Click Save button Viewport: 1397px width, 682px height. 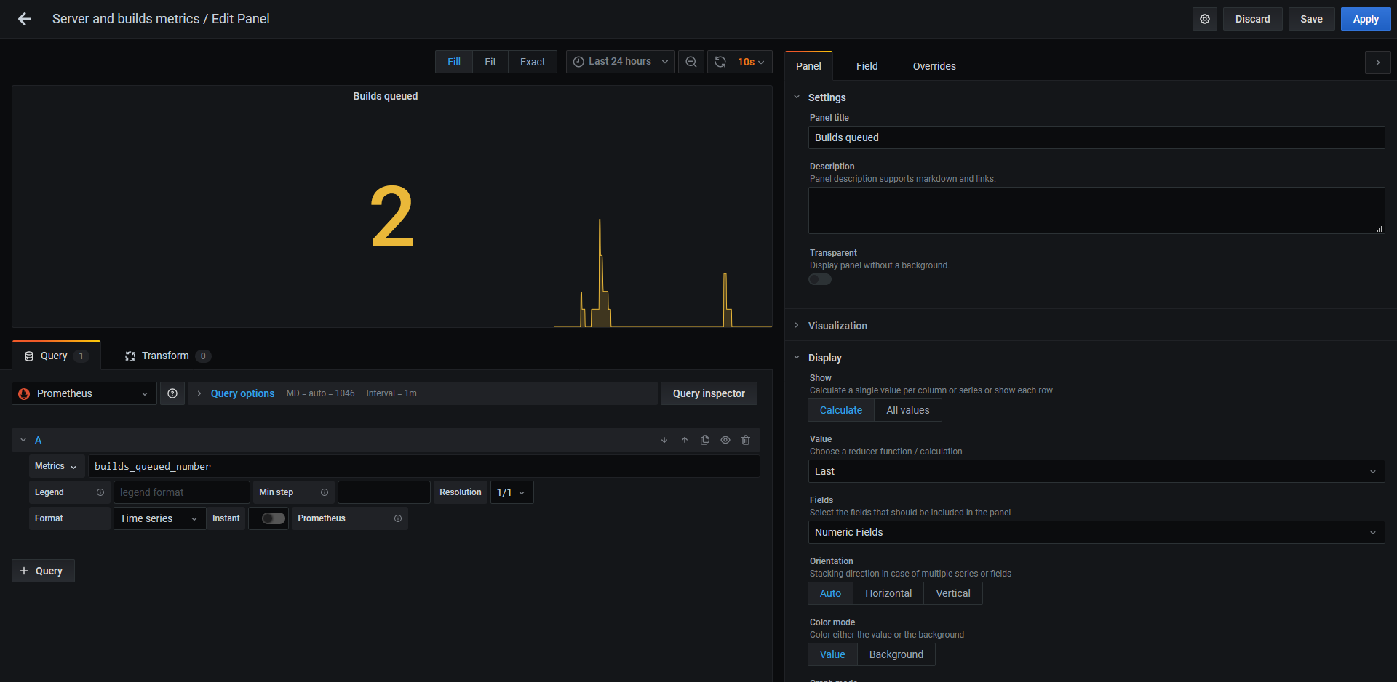(x=1311, y=19)
